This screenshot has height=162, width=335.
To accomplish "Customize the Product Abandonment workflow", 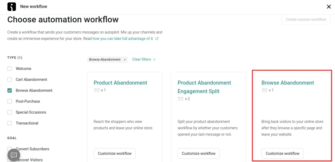I will pyautogui.click(x=115, y=153).
